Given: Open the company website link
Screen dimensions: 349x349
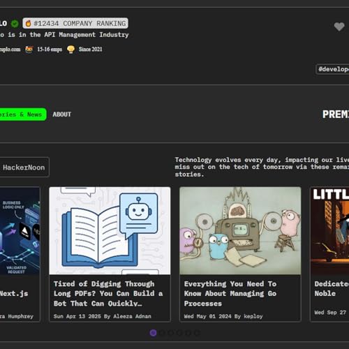Looking at the screenshot, I should pos(10,50).
